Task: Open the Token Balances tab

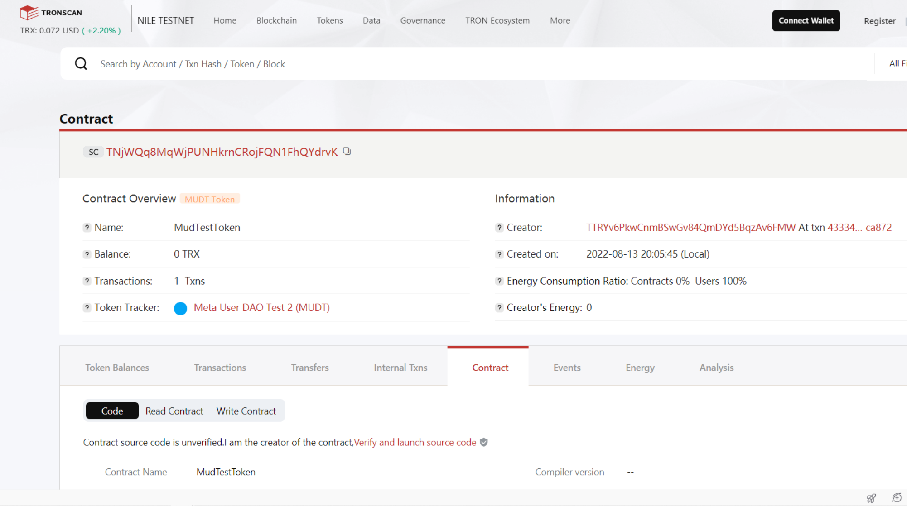Action: 117,368
